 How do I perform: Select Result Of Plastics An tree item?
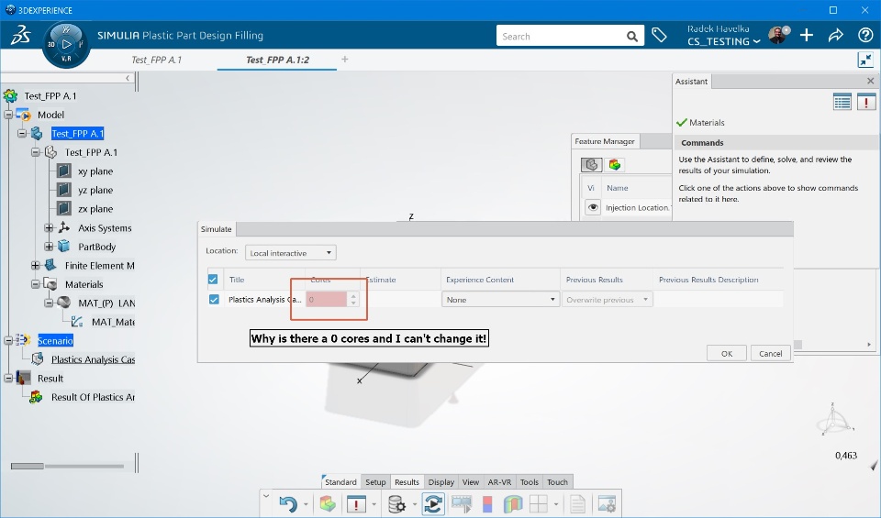pyautogui.click(x=94, y=397)
